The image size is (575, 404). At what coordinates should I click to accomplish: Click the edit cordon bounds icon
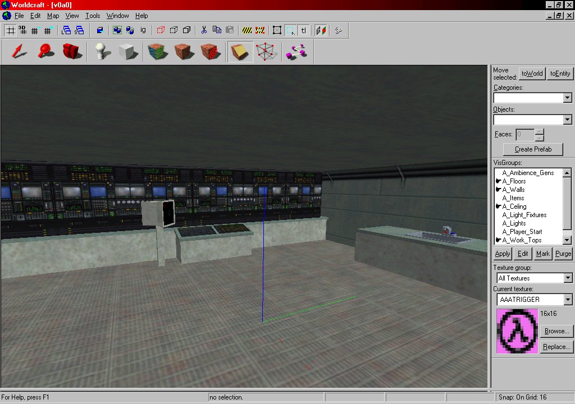point(260,30)
